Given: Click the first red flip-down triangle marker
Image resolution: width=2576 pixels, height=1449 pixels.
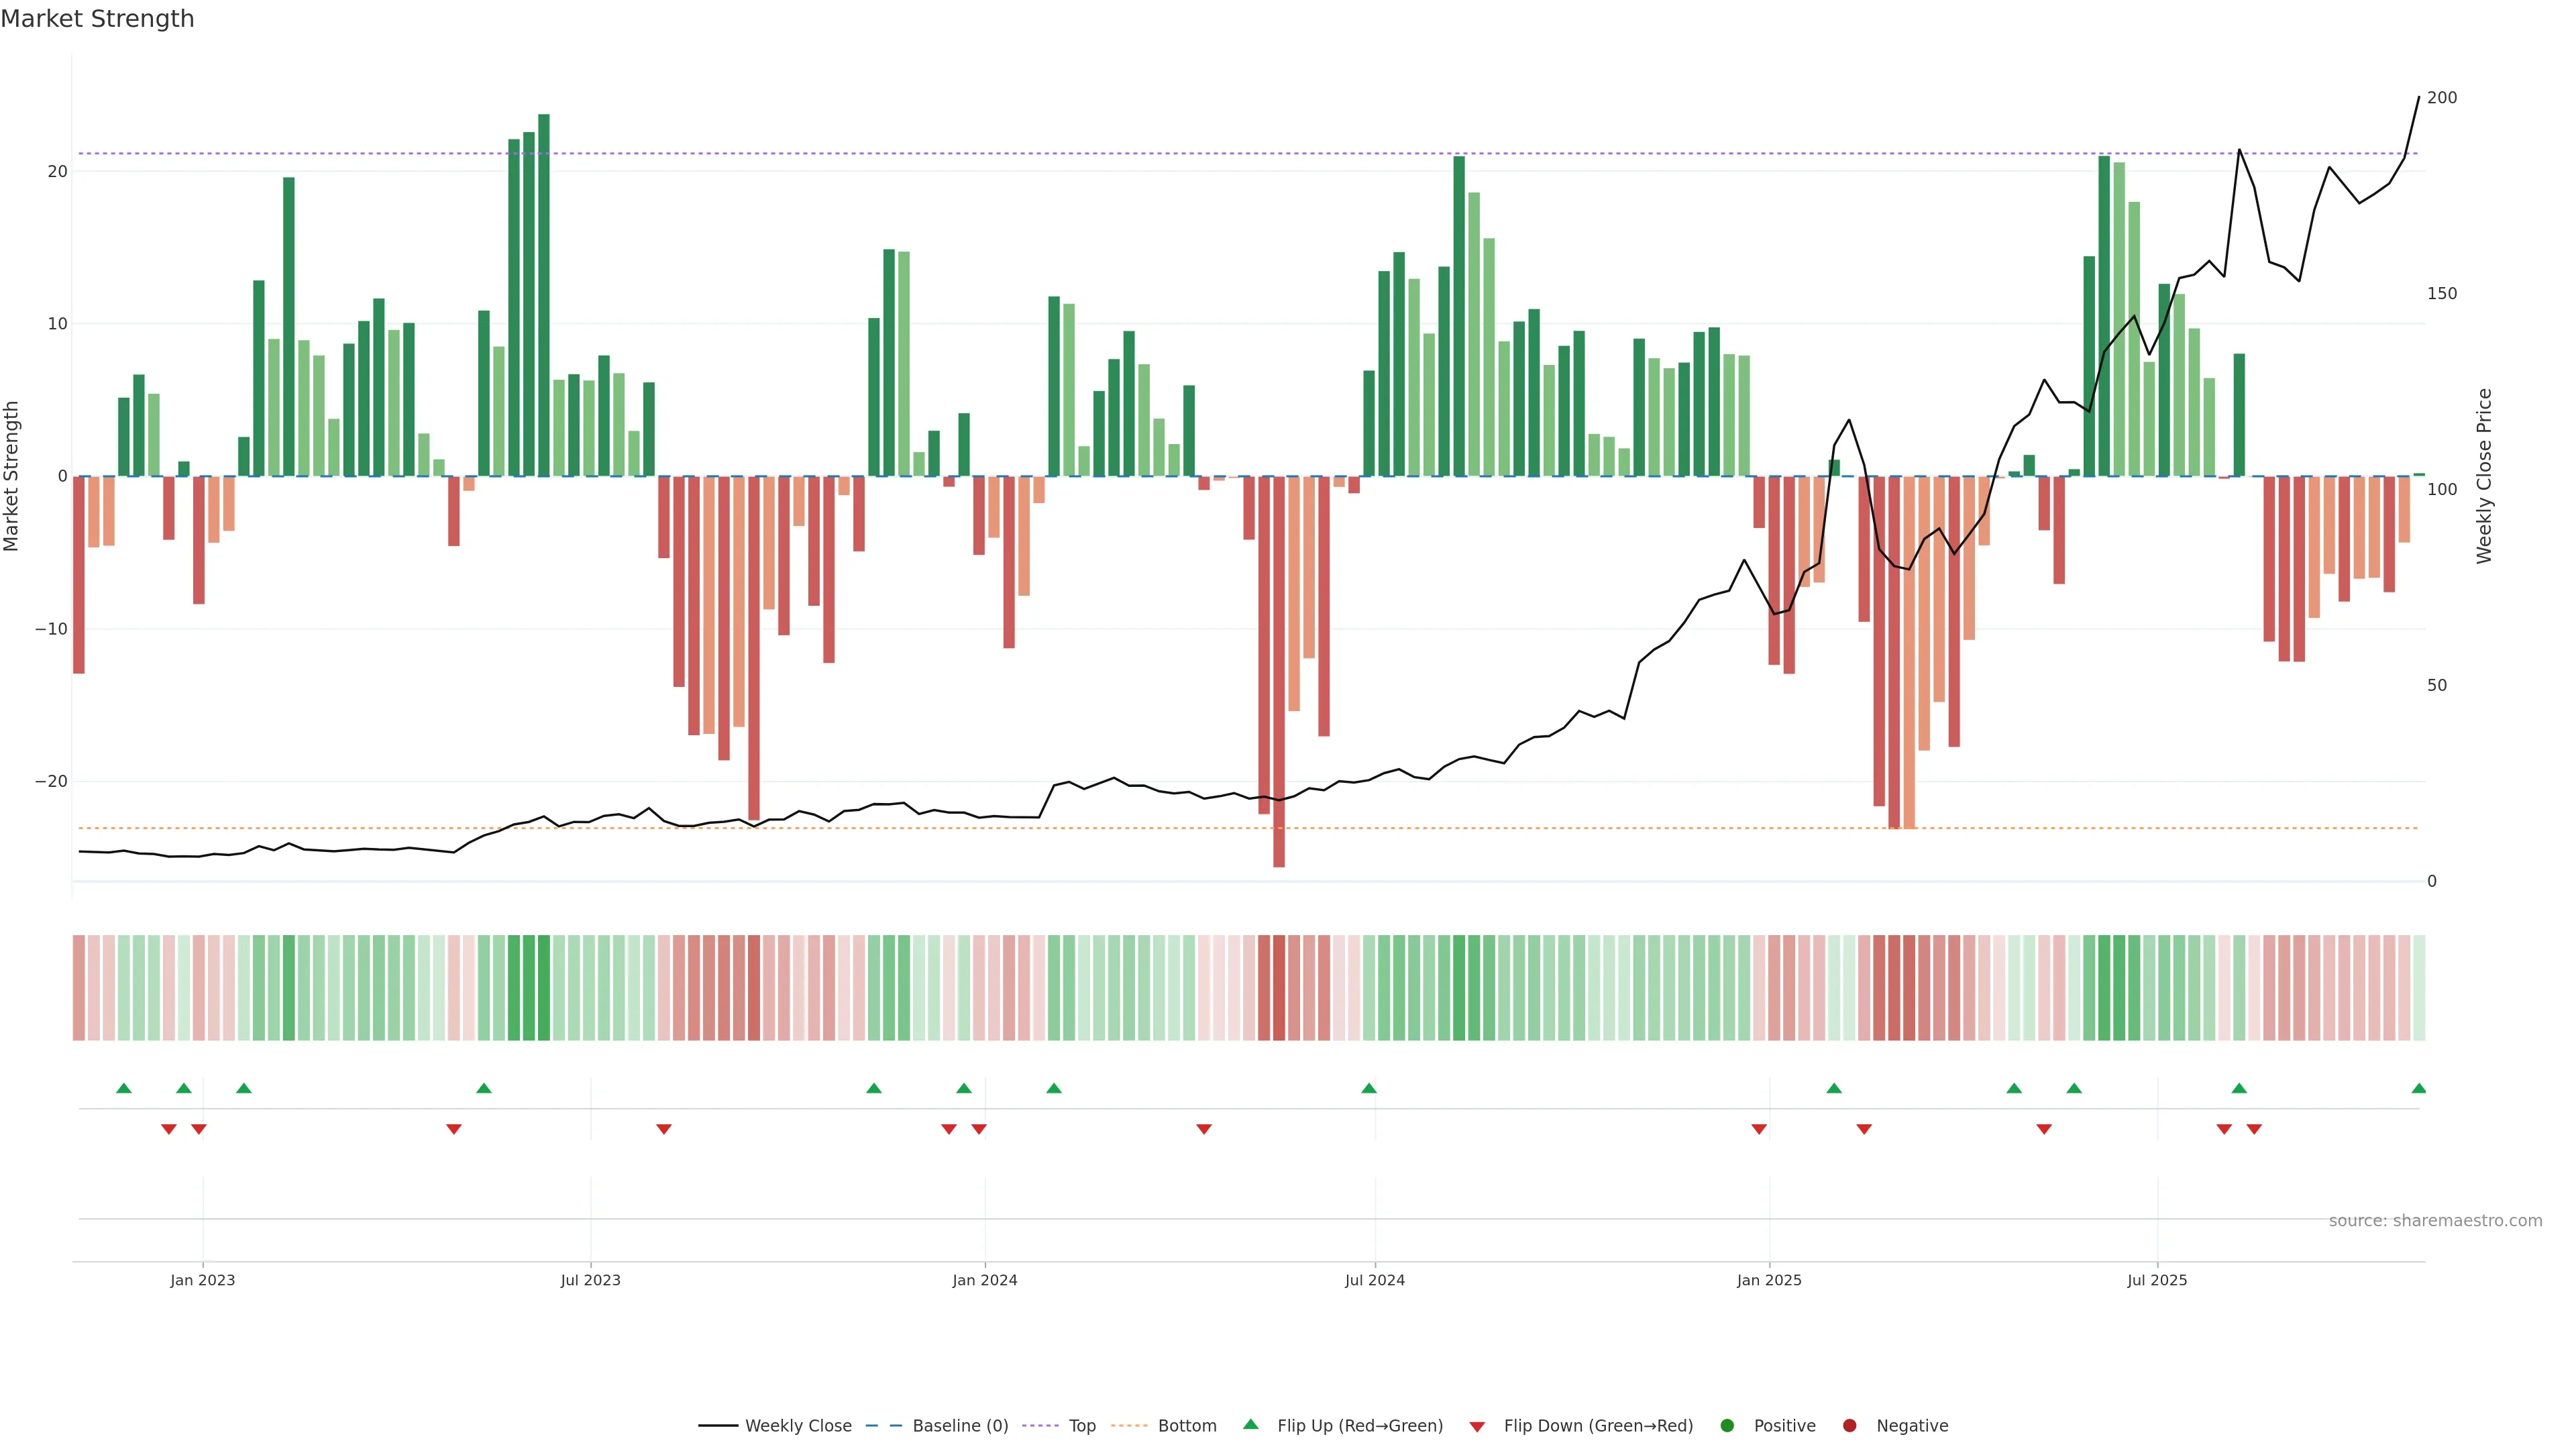Looking at the screenshot, I should click(x=169, y=1129).
